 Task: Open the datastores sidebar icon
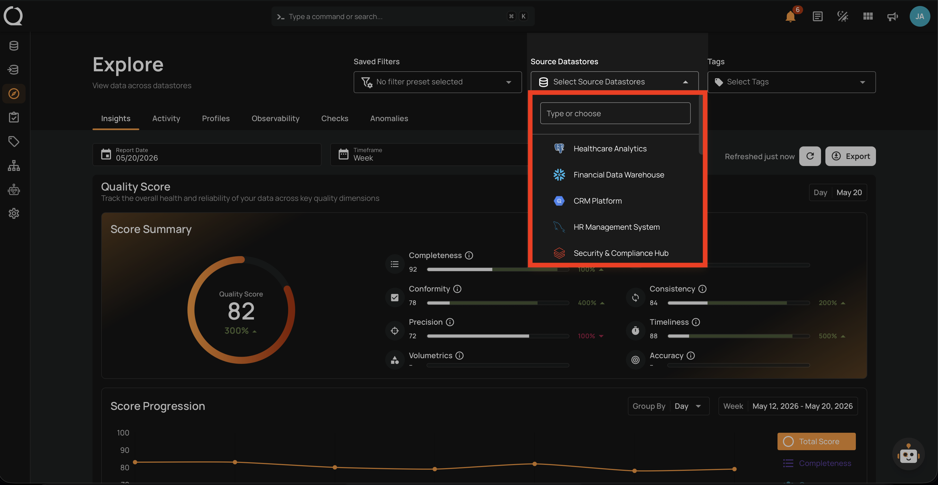[14, 45]
